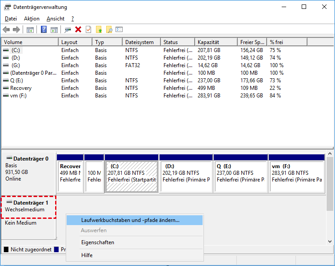
Task: Select the Recovery volume row
Action: [21, 88]
